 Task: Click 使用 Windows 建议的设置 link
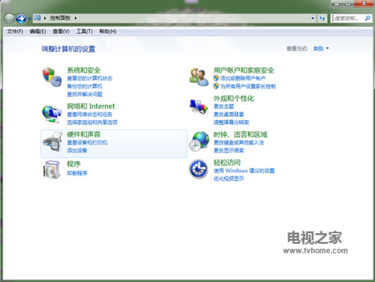pos(244,170)
